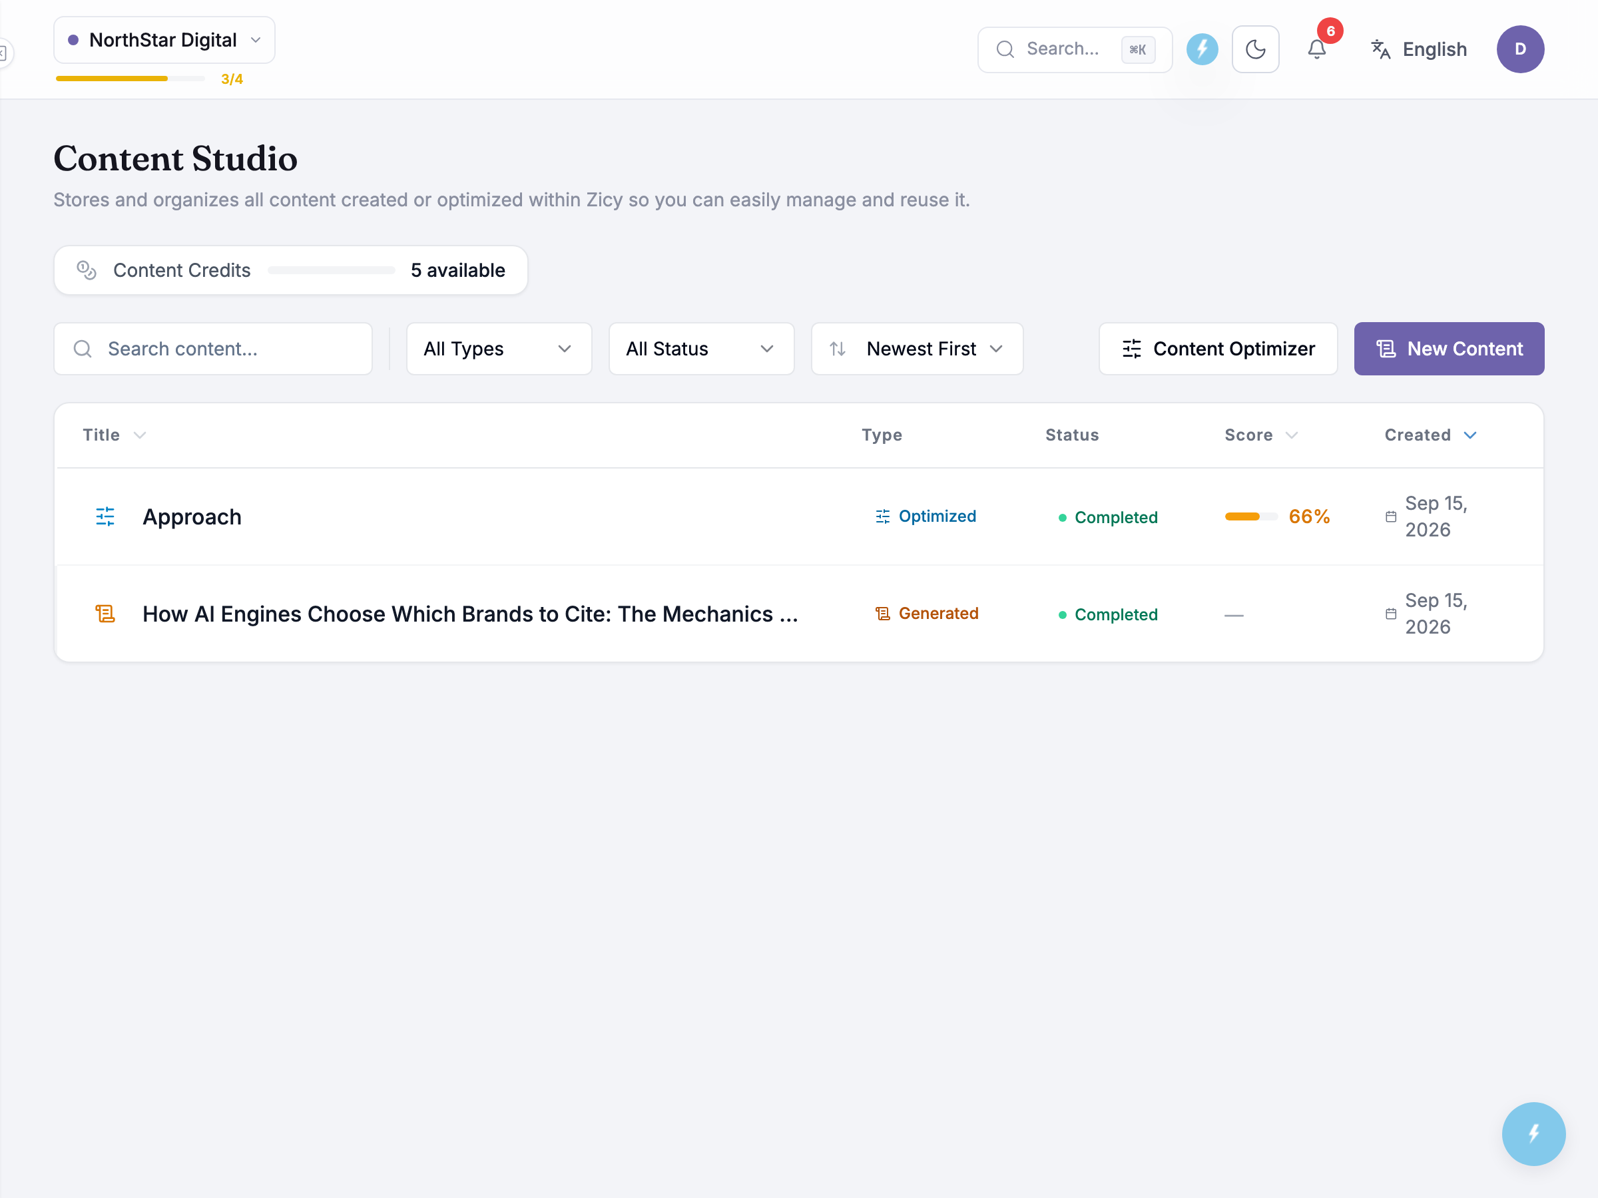1598x1198 pixels.
Task: Click Completed status in Approach row
Action: tap(1108, 517)
